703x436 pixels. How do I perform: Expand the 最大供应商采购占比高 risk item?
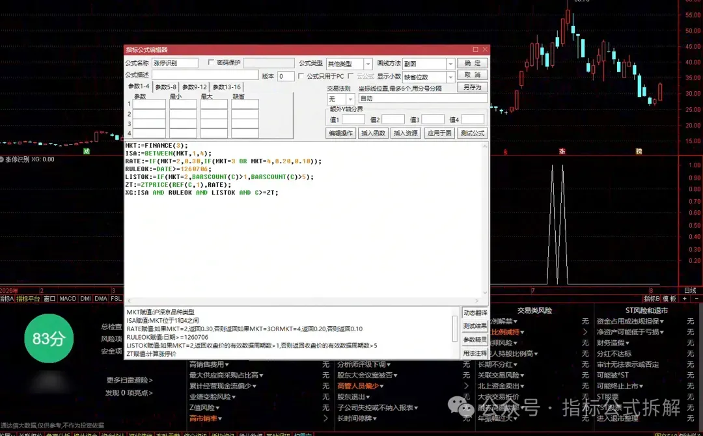pyautogui.click(x=226, y=375)
